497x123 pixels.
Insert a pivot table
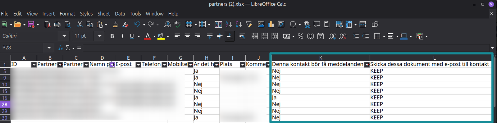coord(281,25)
